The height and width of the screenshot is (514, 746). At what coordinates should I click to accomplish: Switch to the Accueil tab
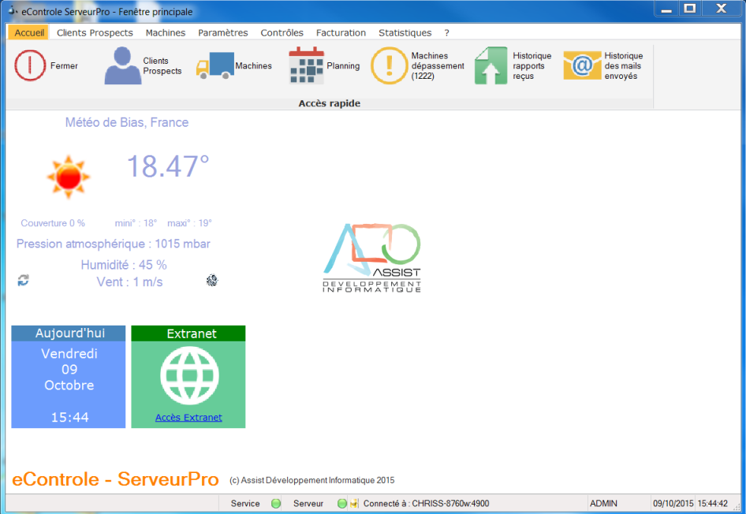[x=29, y=33]
